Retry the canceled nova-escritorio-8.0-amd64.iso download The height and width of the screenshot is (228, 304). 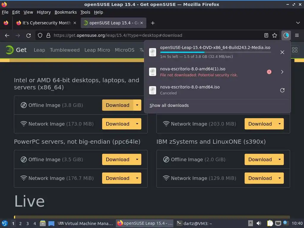tap(282, 90)
